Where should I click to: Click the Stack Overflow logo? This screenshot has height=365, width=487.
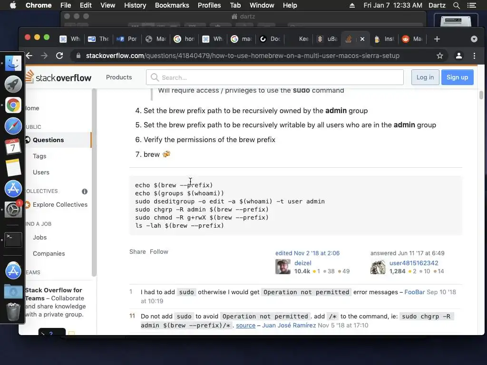[x=58, y=77]
